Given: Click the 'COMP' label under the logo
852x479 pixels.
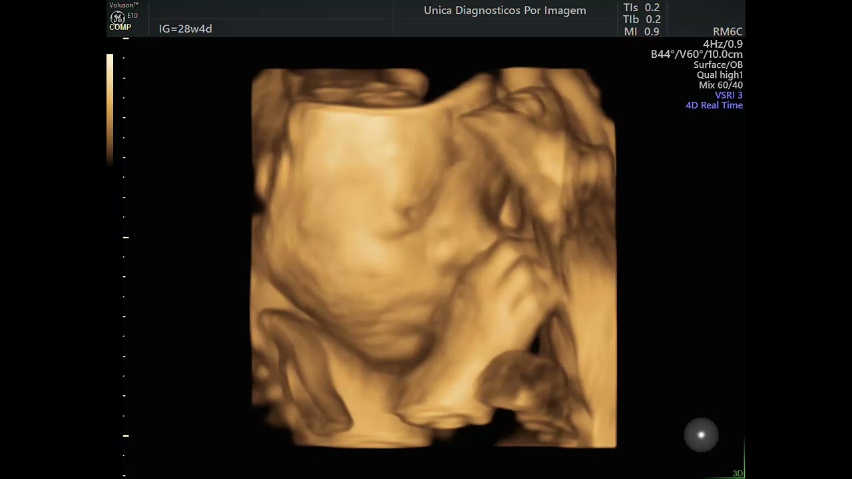Looking at the screenshot, I should point(120,28).
